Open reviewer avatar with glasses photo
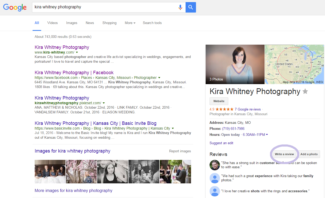The image size is (325, 198). click(x=215, y=165)
